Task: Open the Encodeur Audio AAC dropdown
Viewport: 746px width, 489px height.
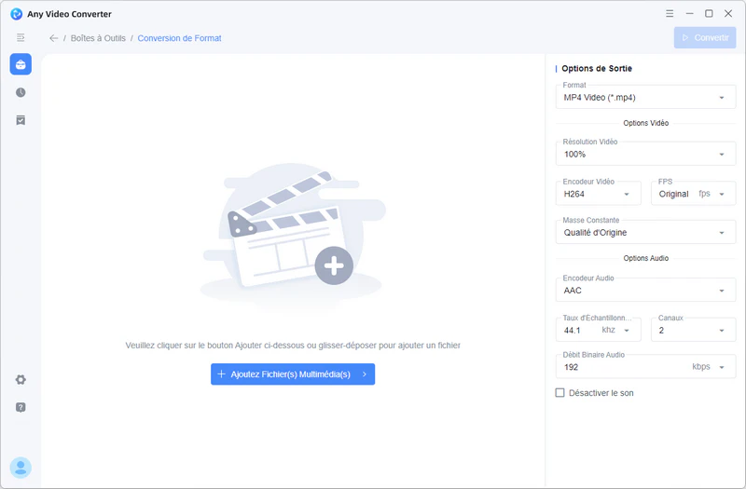Action: (645, 291)
